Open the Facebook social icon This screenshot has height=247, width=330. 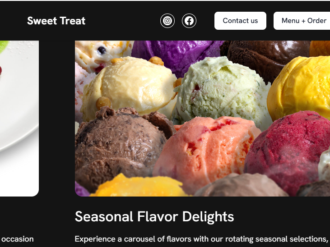189,21
